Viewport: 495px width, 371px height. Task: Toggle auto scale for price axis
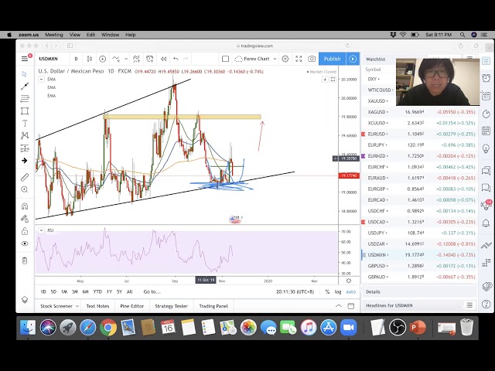pyautogui.click(x=351, y=291)
